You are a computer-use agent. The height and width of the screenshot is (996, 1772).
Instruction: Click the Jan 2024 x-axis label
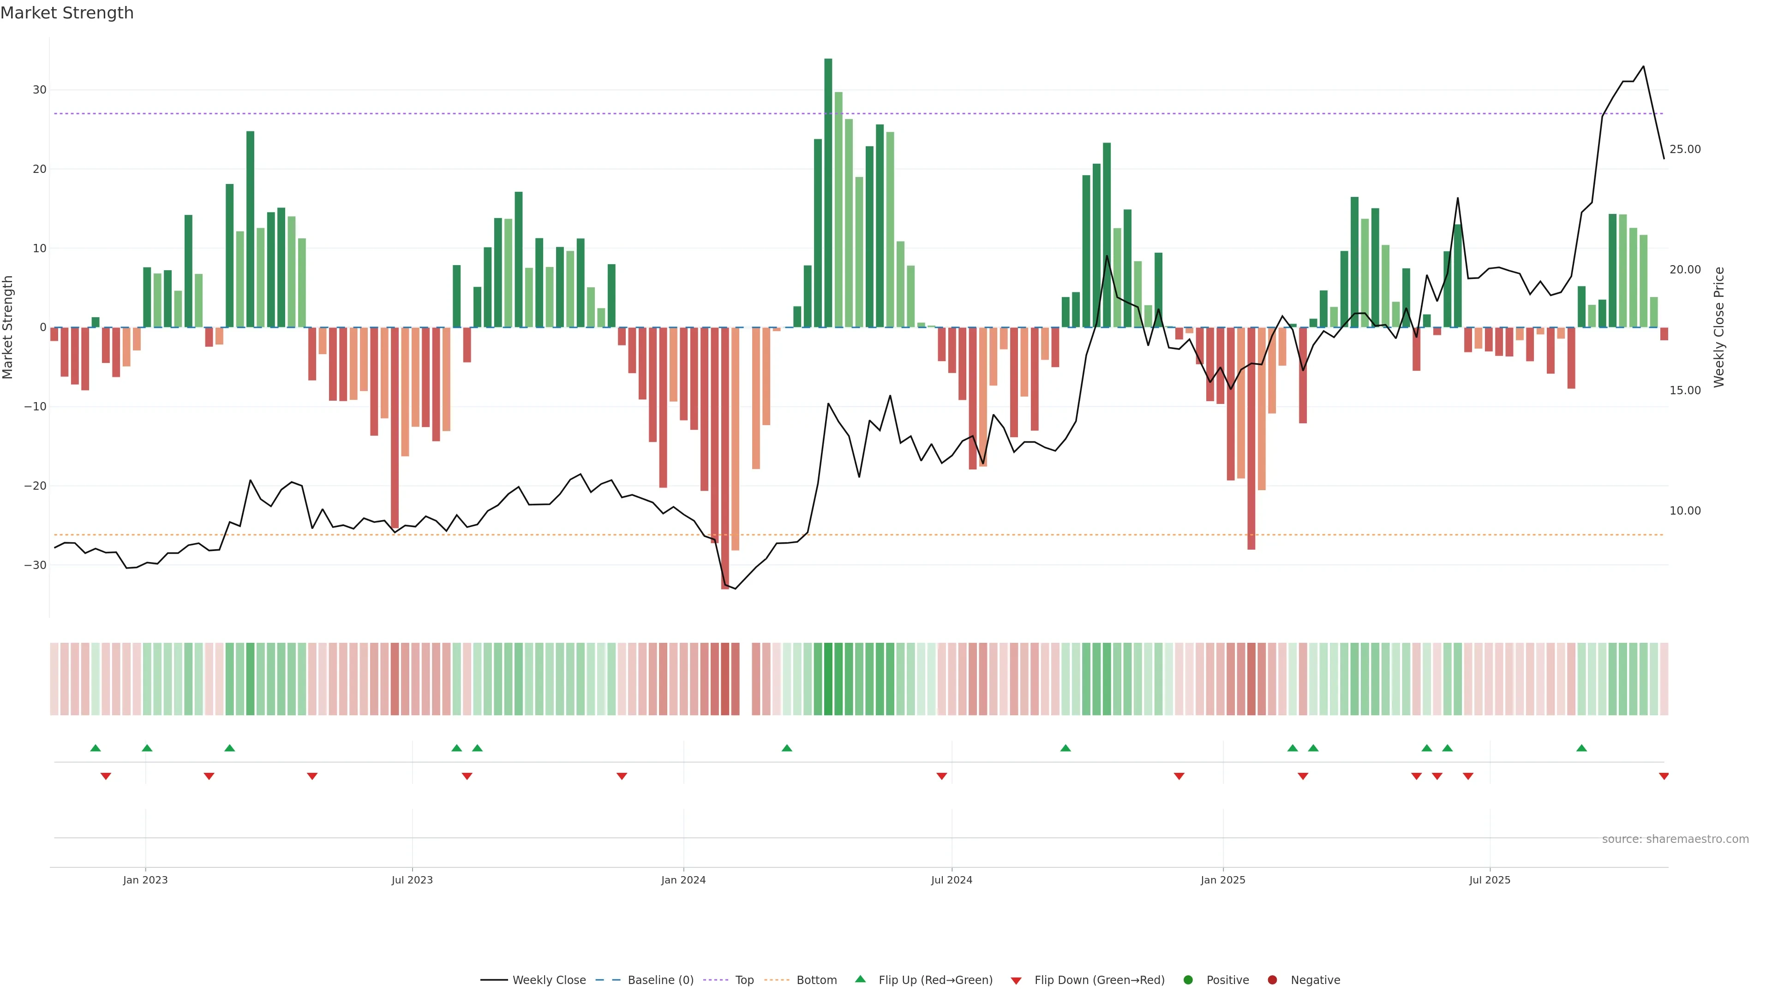click(x=683, y=880)
